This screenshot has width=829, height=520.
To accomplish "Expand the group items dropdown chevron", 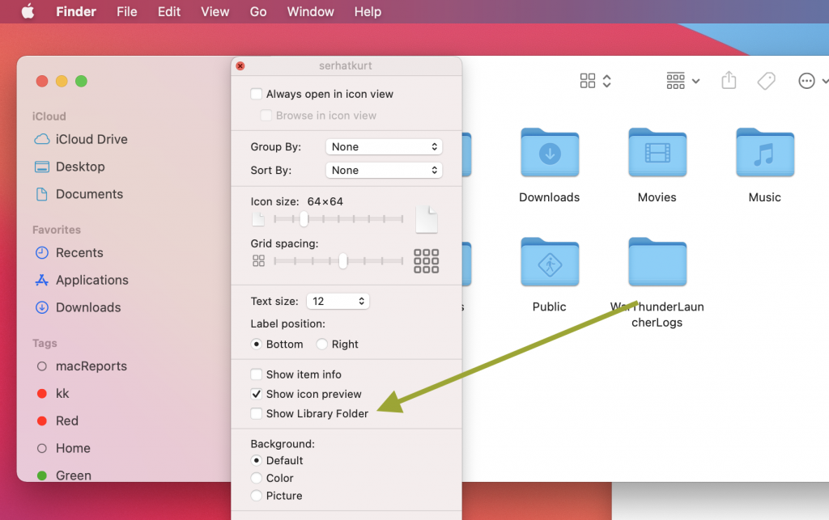I will pos(695,82).
